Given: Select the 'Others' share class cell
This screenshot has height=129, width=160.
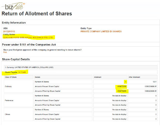Looking at the screenshot, I should (19, 114).
